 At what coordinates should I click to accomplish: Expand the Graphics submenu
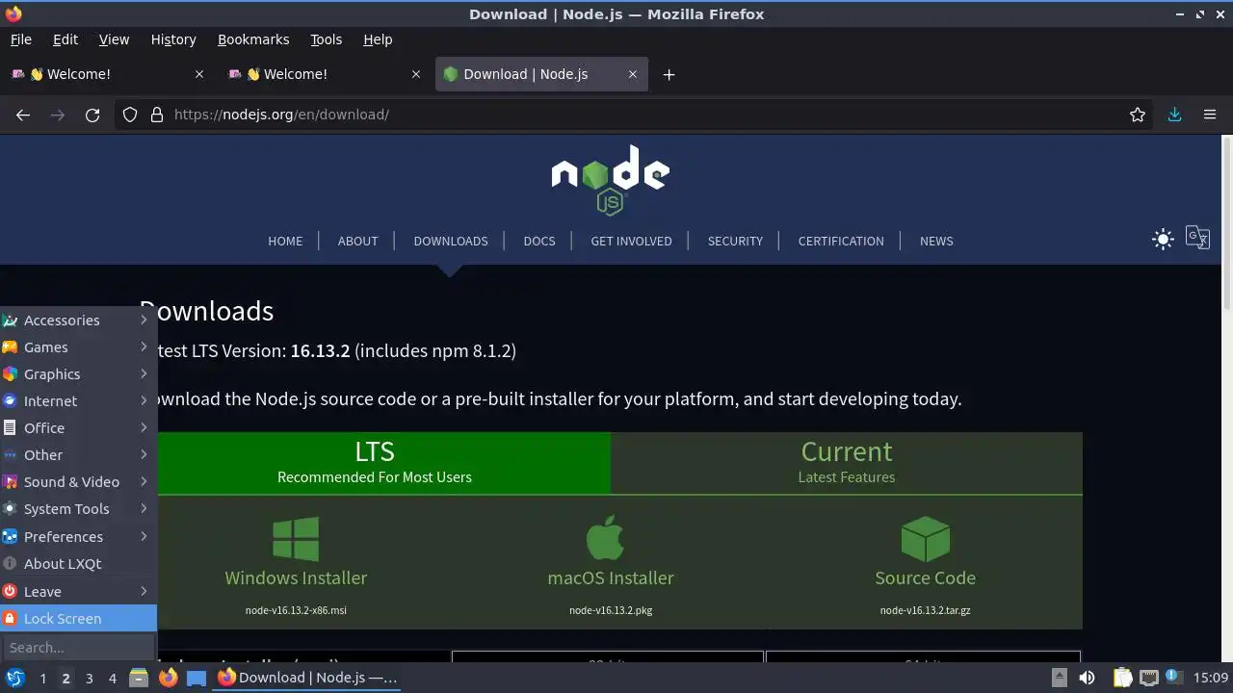pos(78,374)
